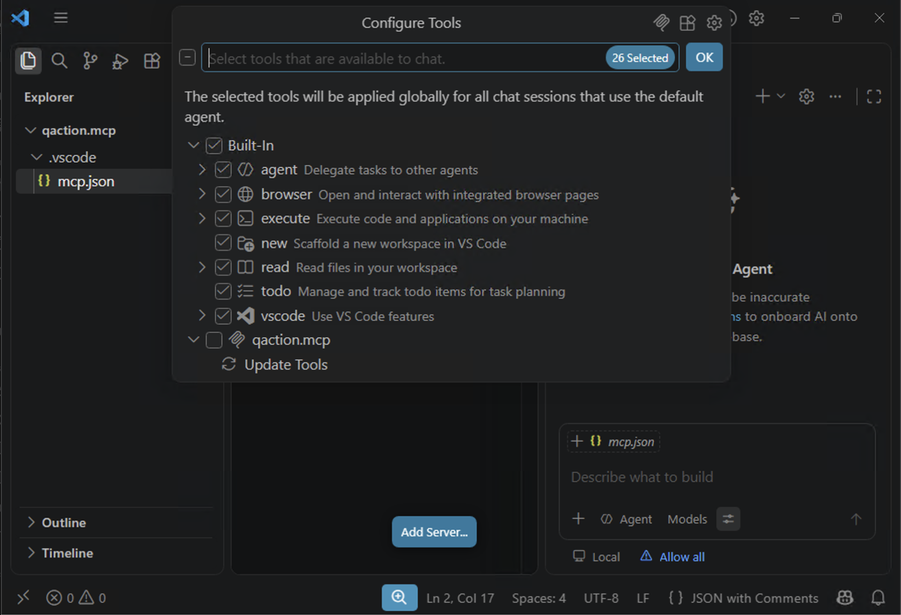Open new chat dropdown arrow
The image size is (901, 615).
click(781, 97)
